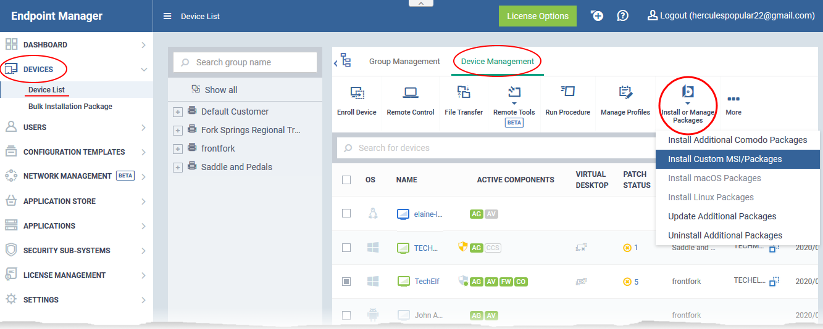The height and width of the screenshot is (329, 823).
Task: Select Uninstall Additional Packages option
Action: pyautogui.click(x=738, y=235)
